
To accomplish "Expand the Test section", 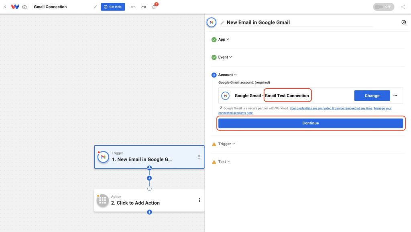I will (224, 162).
